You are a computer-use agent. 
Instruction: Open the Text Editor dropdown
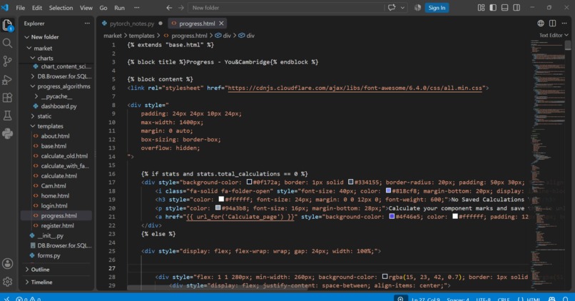tap(554, 35)
